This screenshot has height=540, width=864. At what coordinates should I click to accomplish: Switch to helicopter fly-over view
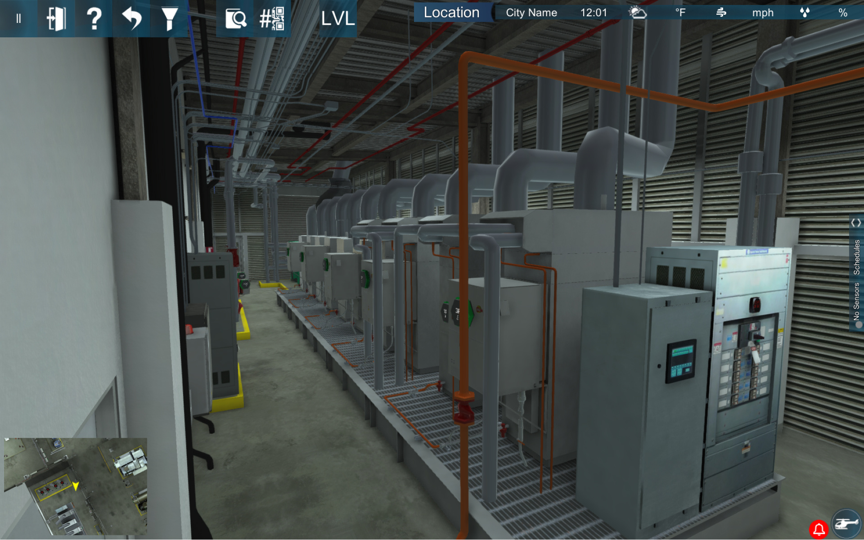846,524
